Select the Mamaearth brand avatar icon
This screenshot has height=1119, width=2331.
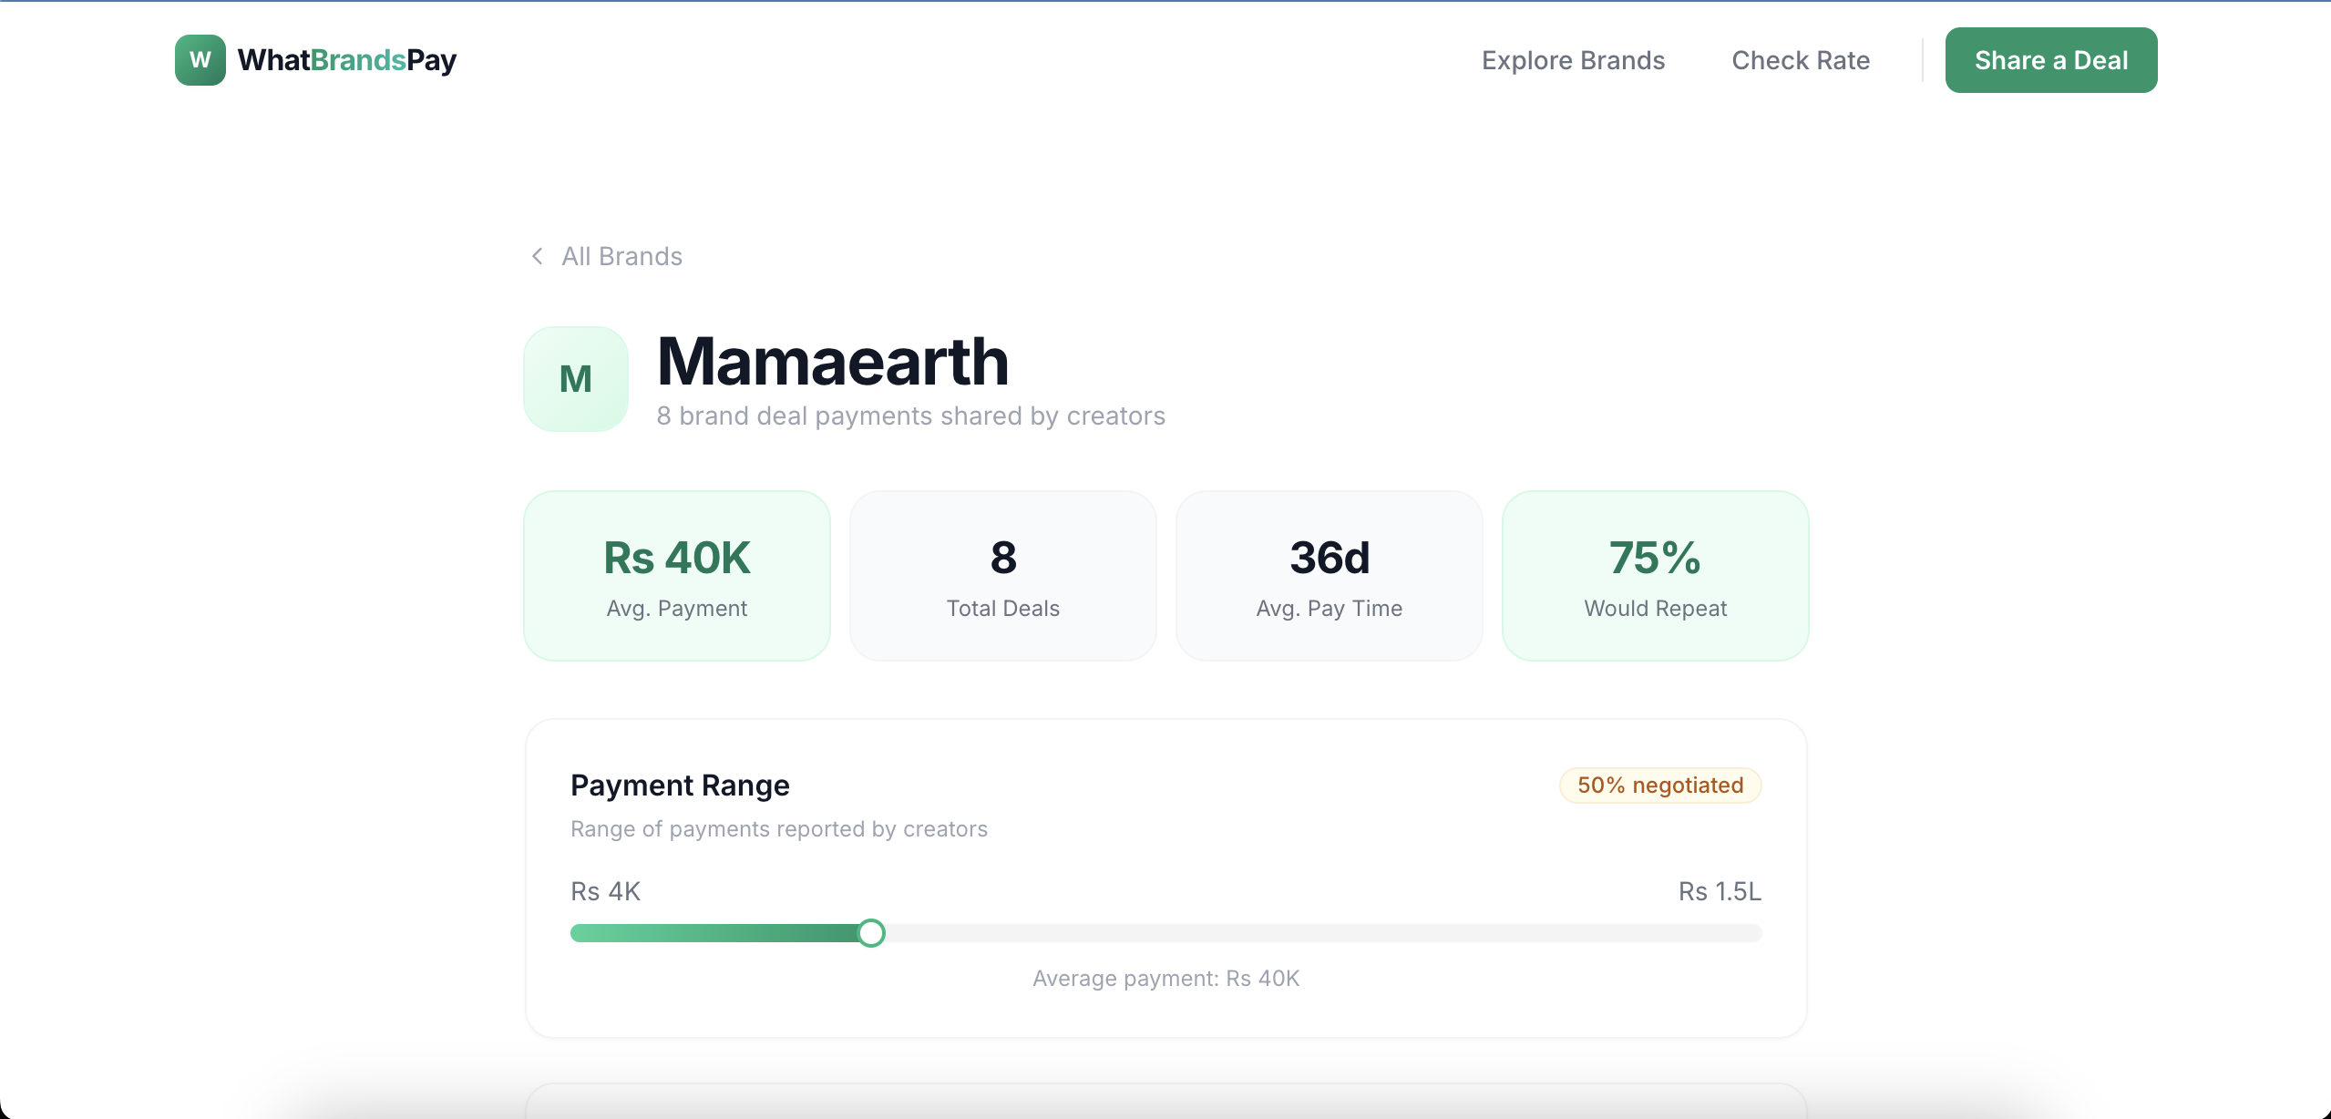coord(575,379)
